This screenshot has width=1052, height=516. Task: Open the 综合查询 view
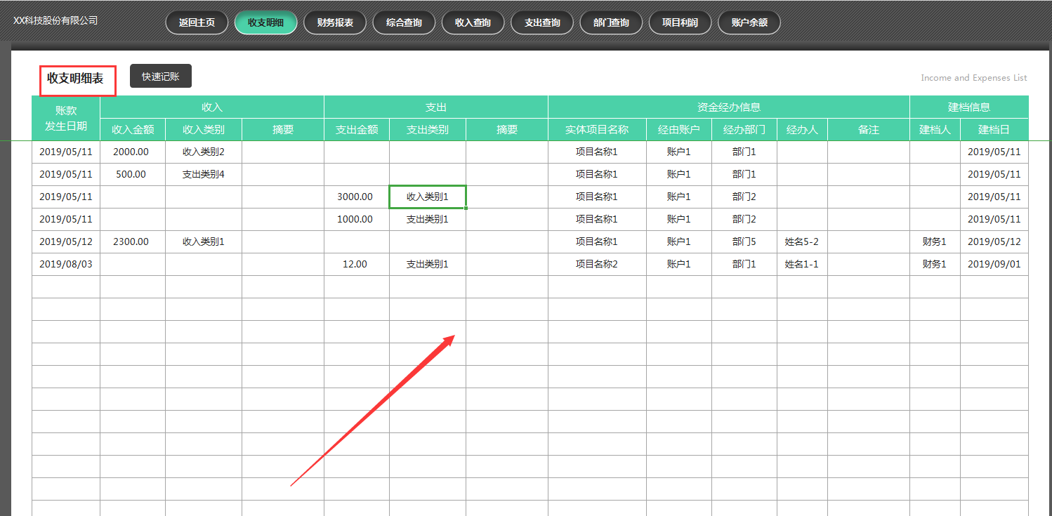(x=404, y=22)
